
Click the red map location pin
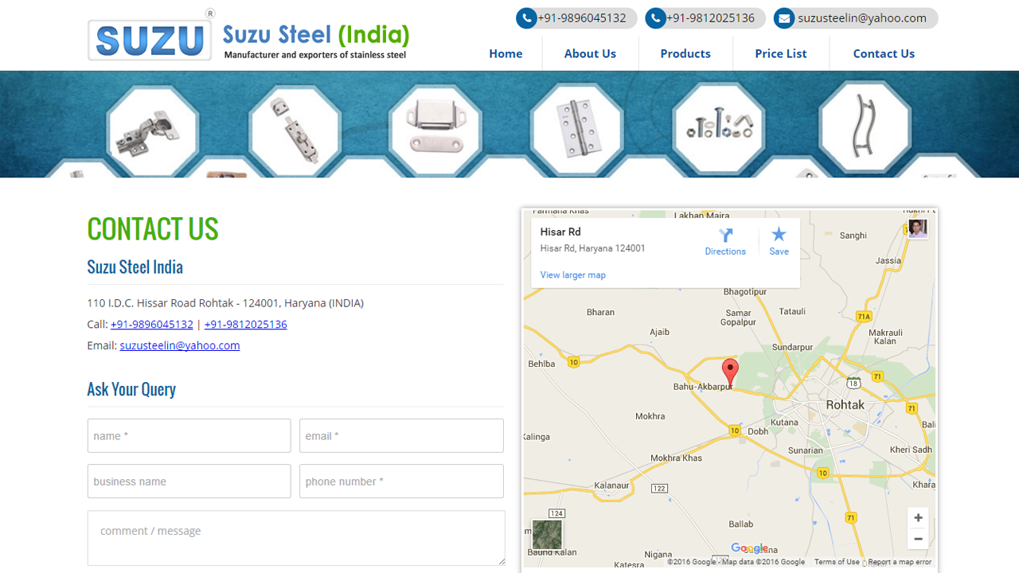[730, 373]
